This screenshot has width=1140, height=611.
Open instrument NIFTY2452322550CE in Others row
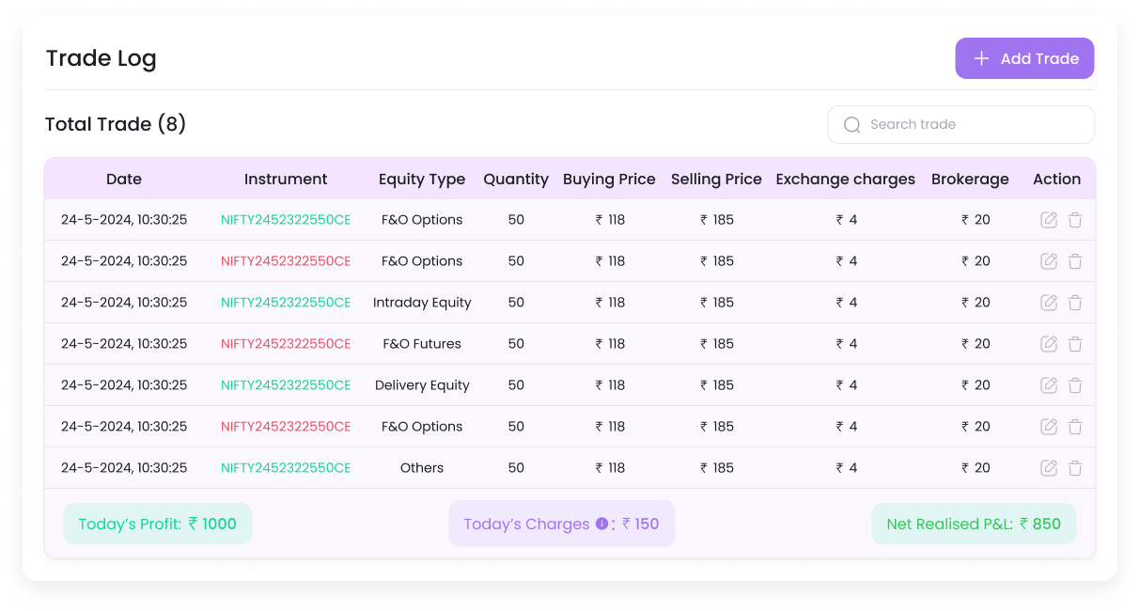[286, 468]
